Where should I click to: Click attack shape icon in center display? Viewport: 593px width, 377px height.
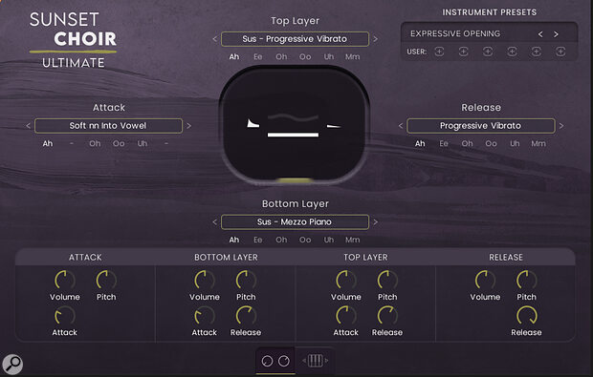253,123
